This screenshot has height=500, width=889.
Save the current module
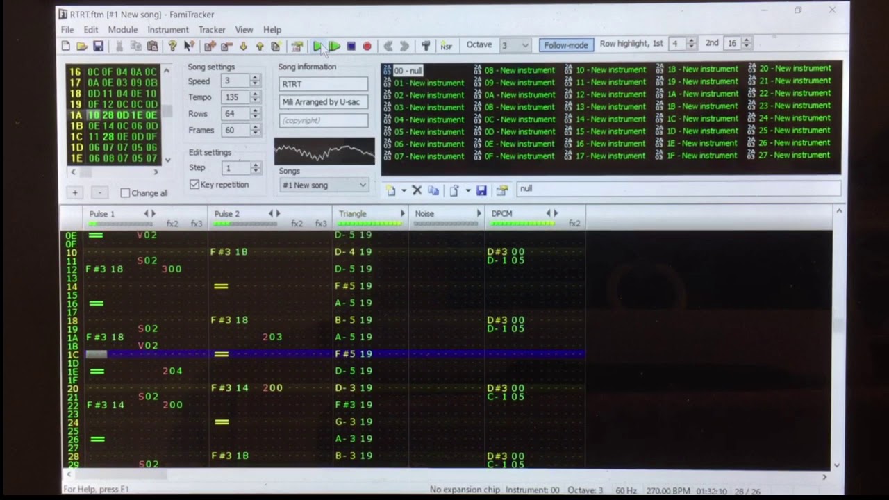click(x=98, y=46)
